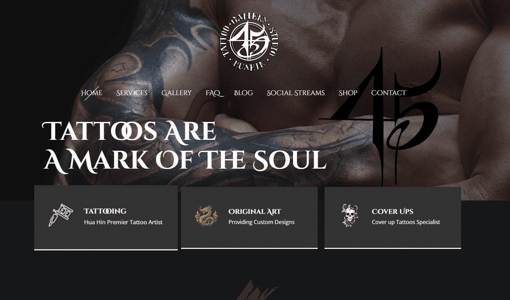The width and height of the screenshot is (510, 300).
Task: Go to the Shop page
Action: 348,93
